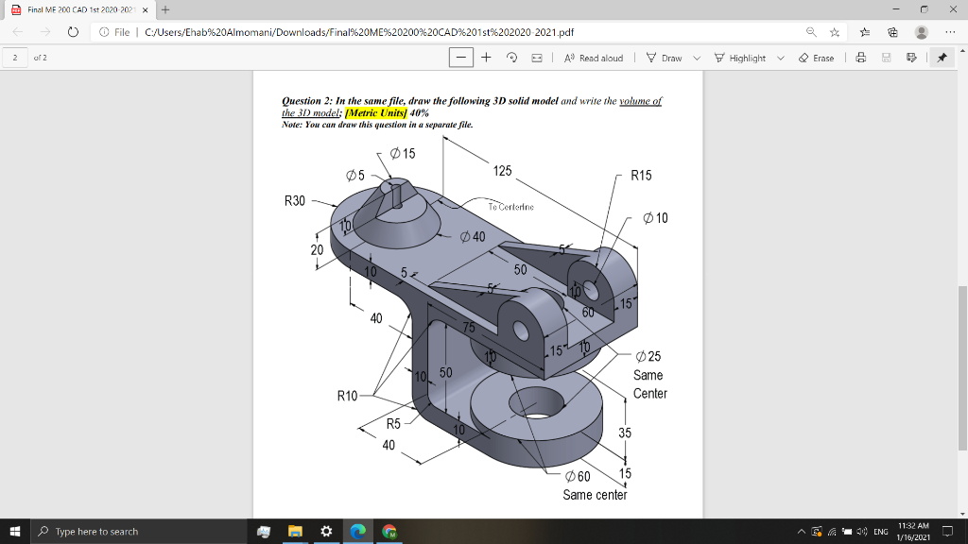Viewport: 968px width, 544px height.
Task: Toggle the pin toolbar button
Action: point(942,58)
